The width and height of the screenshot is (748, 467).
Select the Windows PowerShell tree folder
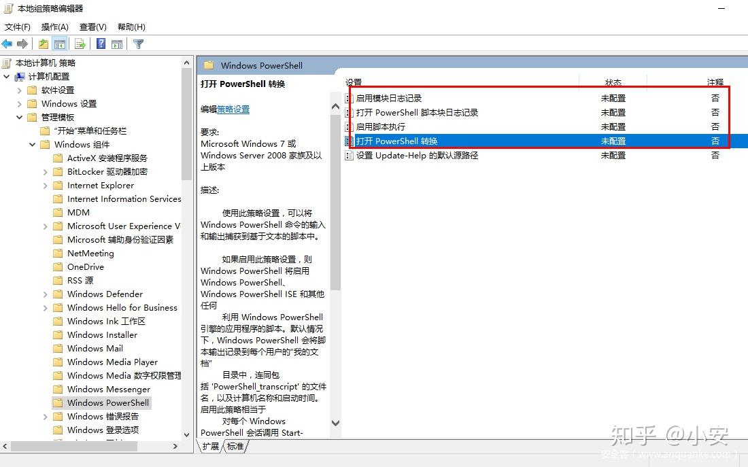[108, 402]
